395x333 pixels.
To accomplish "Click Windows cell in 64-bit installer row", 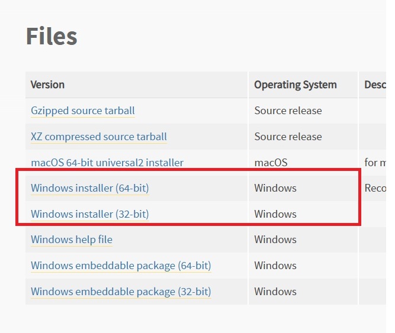I will point(275,188).
